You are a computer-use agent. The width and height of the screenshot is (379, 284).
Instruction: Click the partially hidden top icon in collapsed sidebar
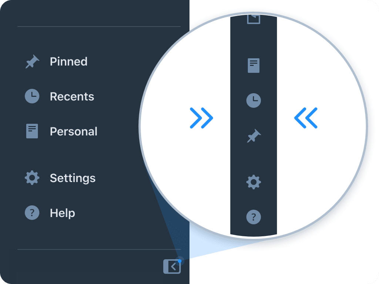[x=254, y=19]
